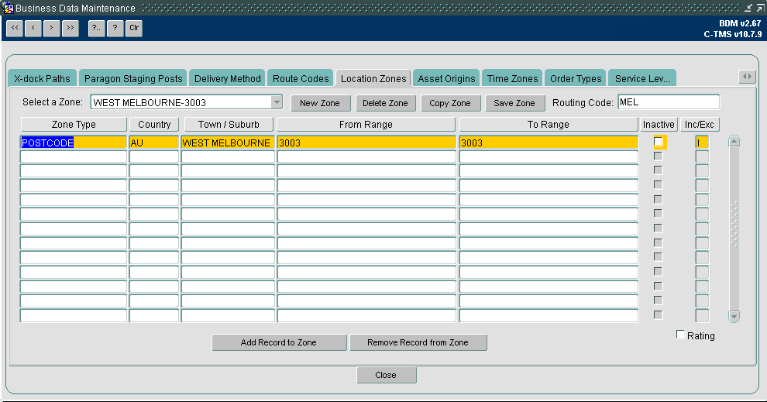The image size is (767, 402).
Task: Toggle the Inactive checkbox in fourth row
Action: click(x=659, y=185)
